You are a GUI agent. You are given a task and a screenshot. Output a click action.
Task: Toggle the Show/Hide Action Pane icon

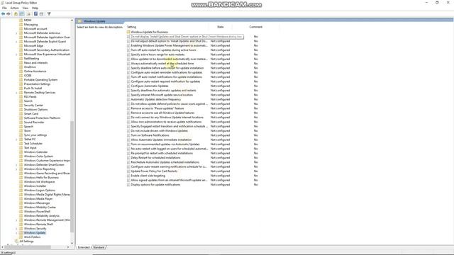[41, 14]
